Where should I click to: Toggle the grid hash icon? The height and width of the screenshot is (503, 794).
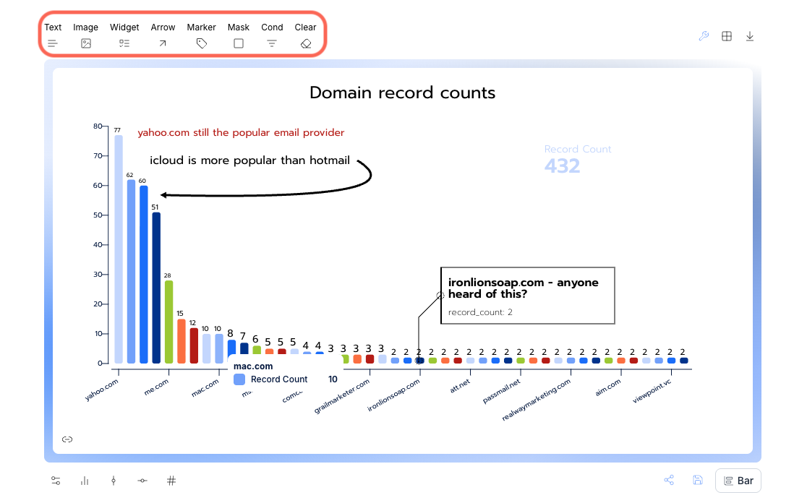point(171,481)
